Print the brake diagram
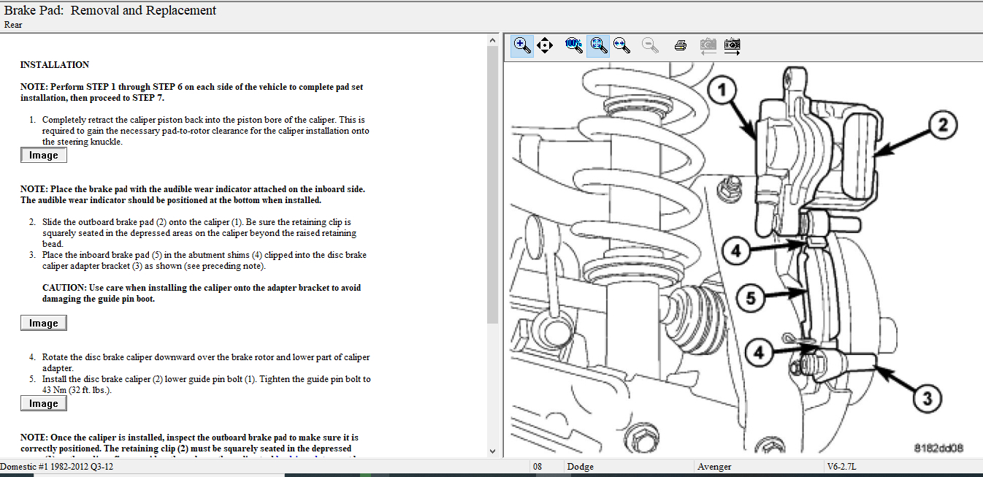983x477 pixels. pyautogui.click(x=681, y=45)
